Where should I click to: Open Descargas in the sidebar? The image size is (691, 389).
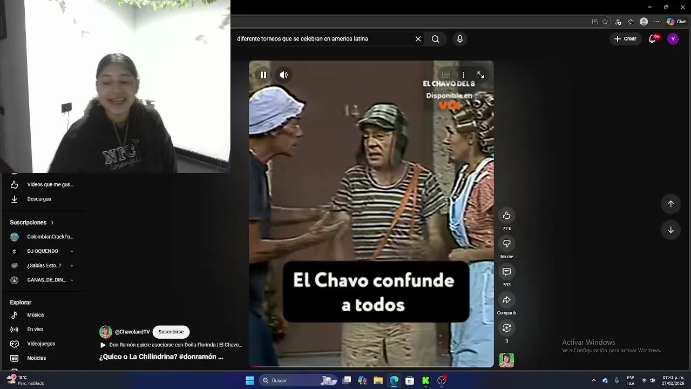(42, 199)
